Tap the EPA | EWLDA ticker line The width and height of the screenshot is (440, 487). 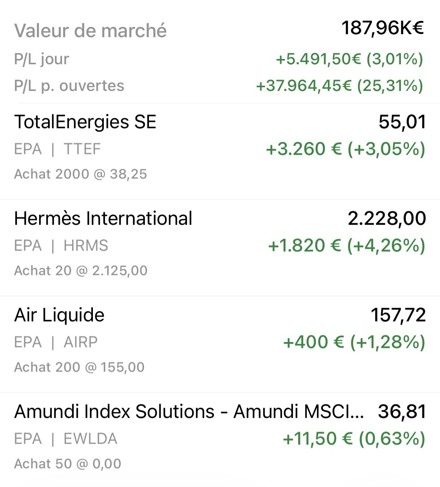[66, 439]
